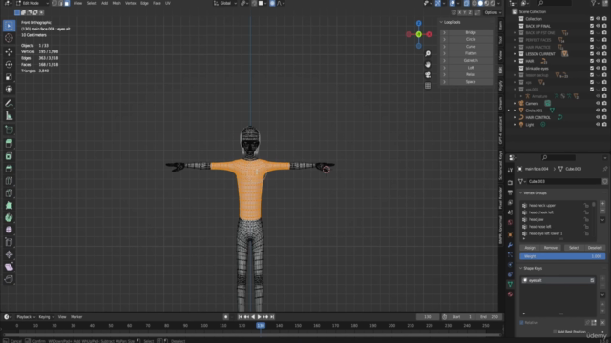Hide the BACK UP FINAL collection
This screenshot has width=611, height=343.
[598, 26]
